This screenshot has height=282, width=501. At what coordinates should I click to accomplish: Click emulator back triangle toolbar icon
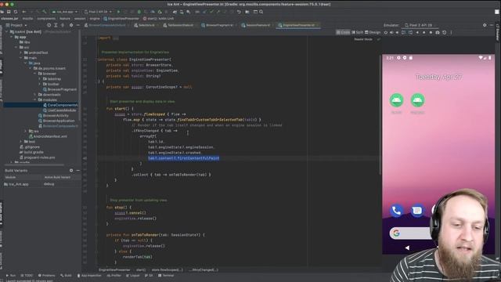pos(417,32)
